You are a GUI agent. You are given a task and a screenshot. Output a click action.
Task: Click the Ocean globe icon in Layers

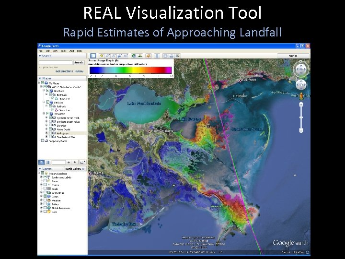click(49, 197)
